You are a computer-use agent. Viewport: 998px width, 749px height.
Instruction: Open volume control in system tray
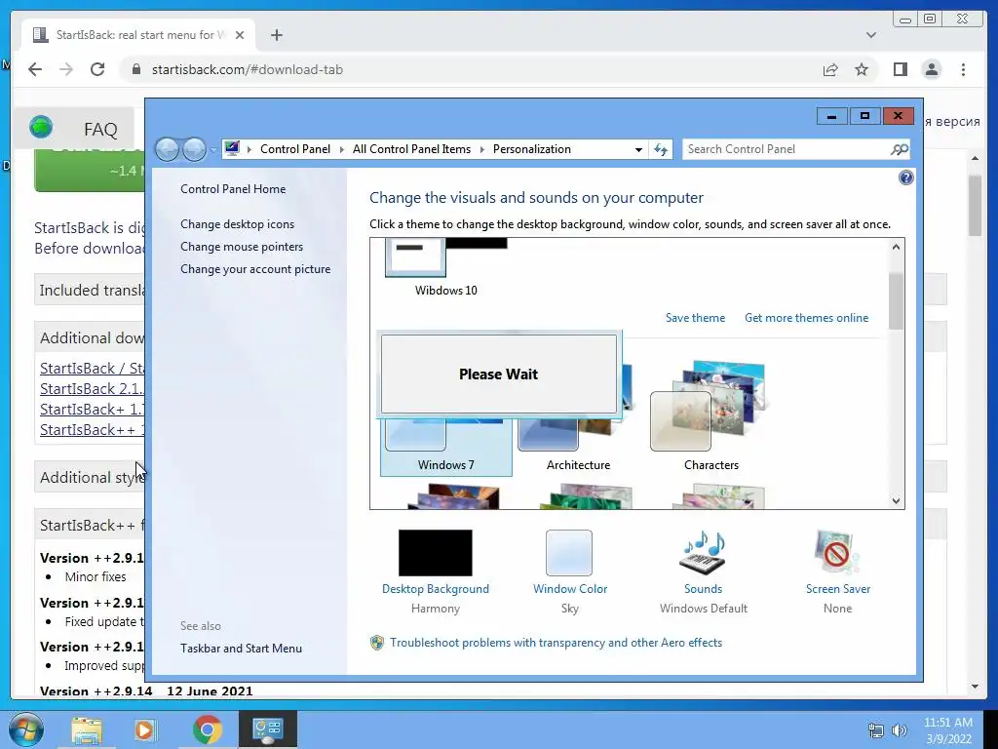click(x=899, y=730)
